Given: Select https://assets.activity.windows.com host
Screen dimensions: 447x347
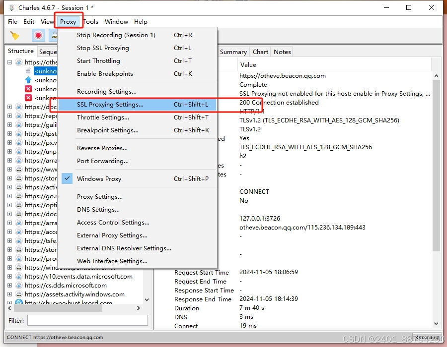Looking at the screenshot, I should tap(74, 294).
